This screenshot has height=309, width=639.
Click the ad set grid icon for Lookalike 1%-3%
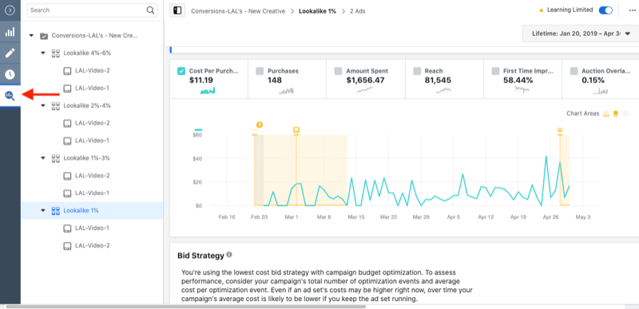tap(56, 158)
